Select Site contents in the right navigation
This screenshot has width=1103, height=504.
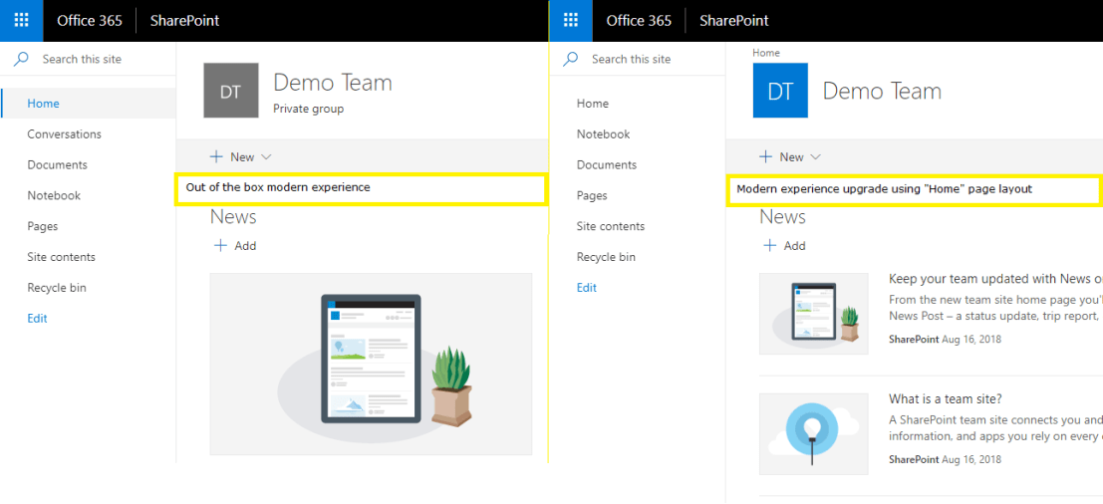[610, 226]
